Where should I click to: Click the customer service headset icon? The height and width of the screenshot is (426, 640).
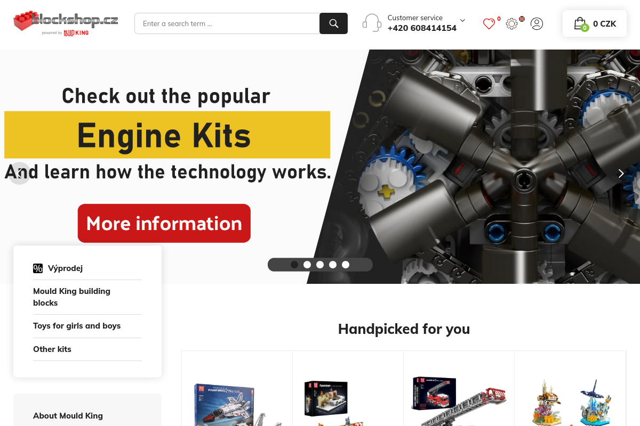click(x=372, y=23)
